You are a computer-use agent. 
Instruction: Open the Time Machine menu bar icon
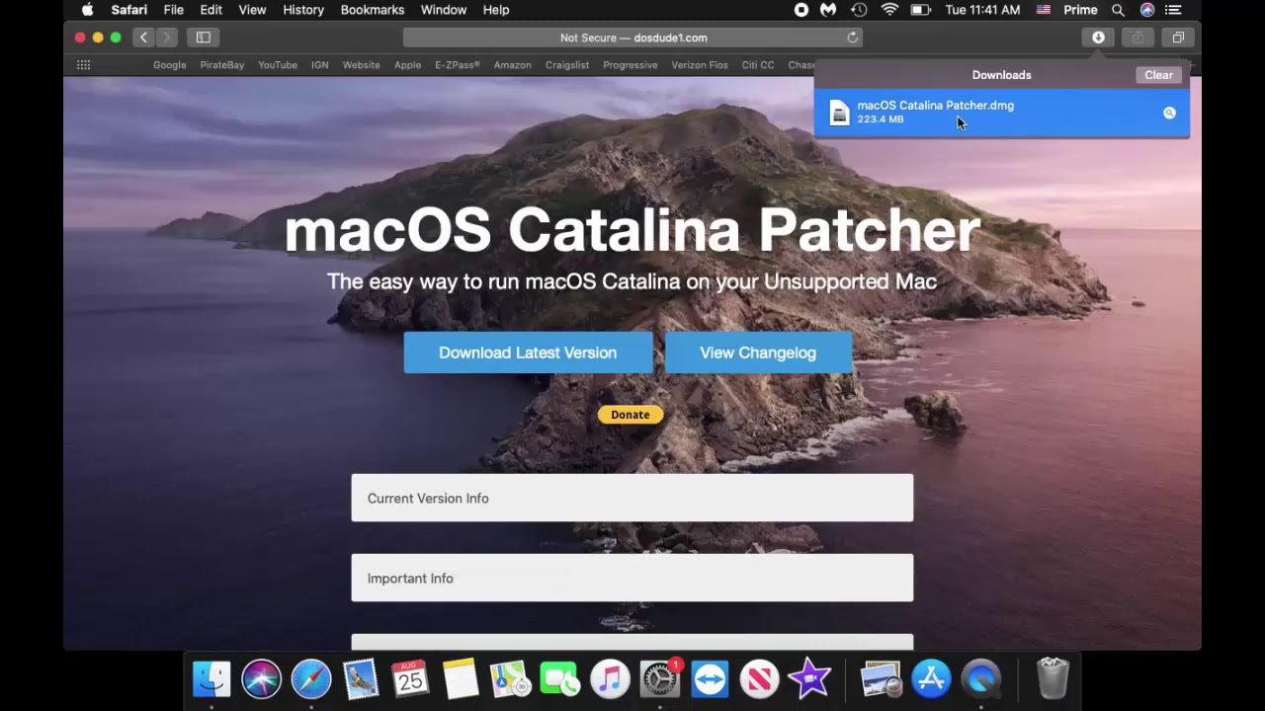click(x=859, y=10)
